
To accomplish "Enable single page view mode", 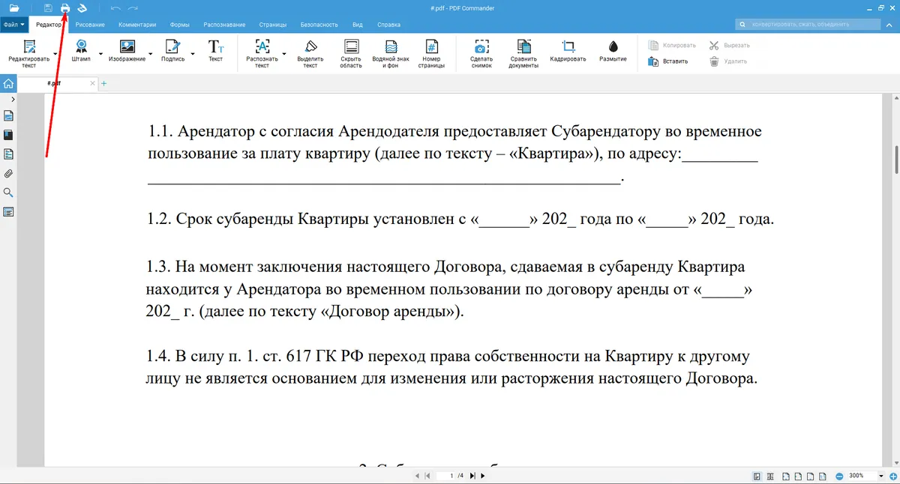I will [757, 476].
